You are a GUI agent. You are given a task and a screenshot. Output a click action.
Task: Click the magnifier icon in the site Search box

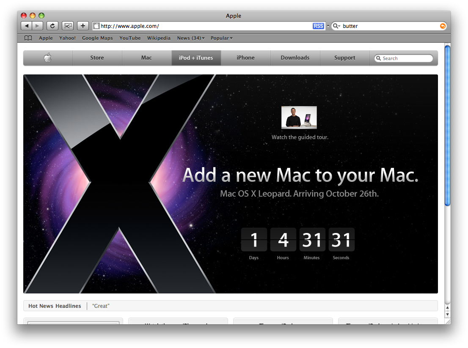click(378, 58)
